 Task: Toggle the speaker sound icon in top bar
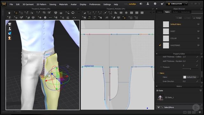coord(141,4)
